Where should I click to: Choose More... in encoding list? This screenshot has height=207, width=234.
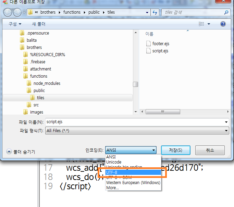[x=133, y=188]
